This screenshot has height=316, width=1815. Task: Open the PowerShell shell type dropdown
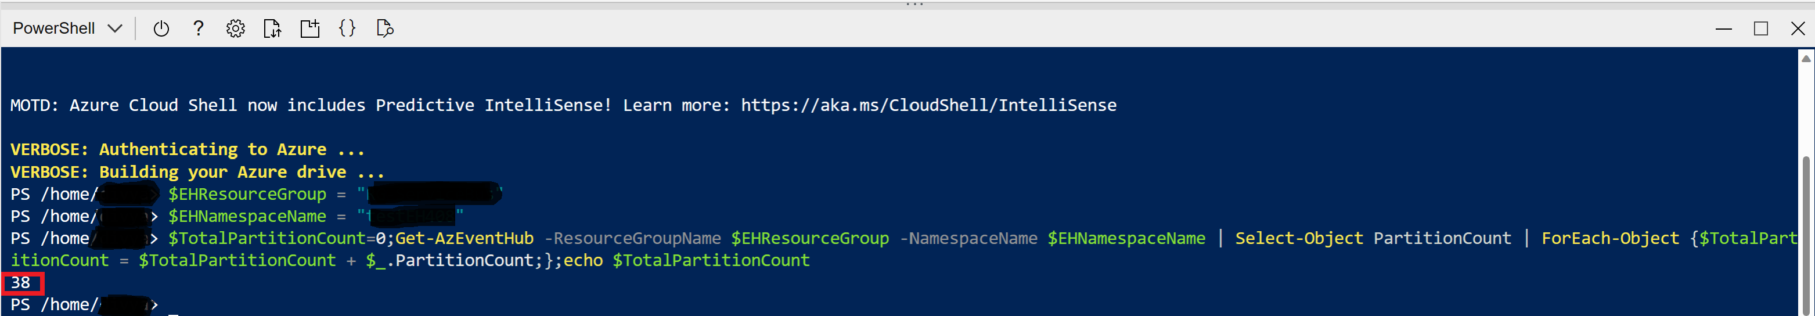click(x=67, y=28)
